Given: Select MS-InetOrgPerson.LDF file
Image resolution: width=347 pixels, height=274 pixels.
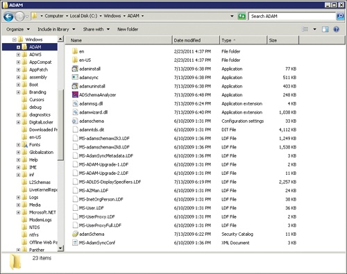Looking at the screenshot, I should tap(101, 199).
